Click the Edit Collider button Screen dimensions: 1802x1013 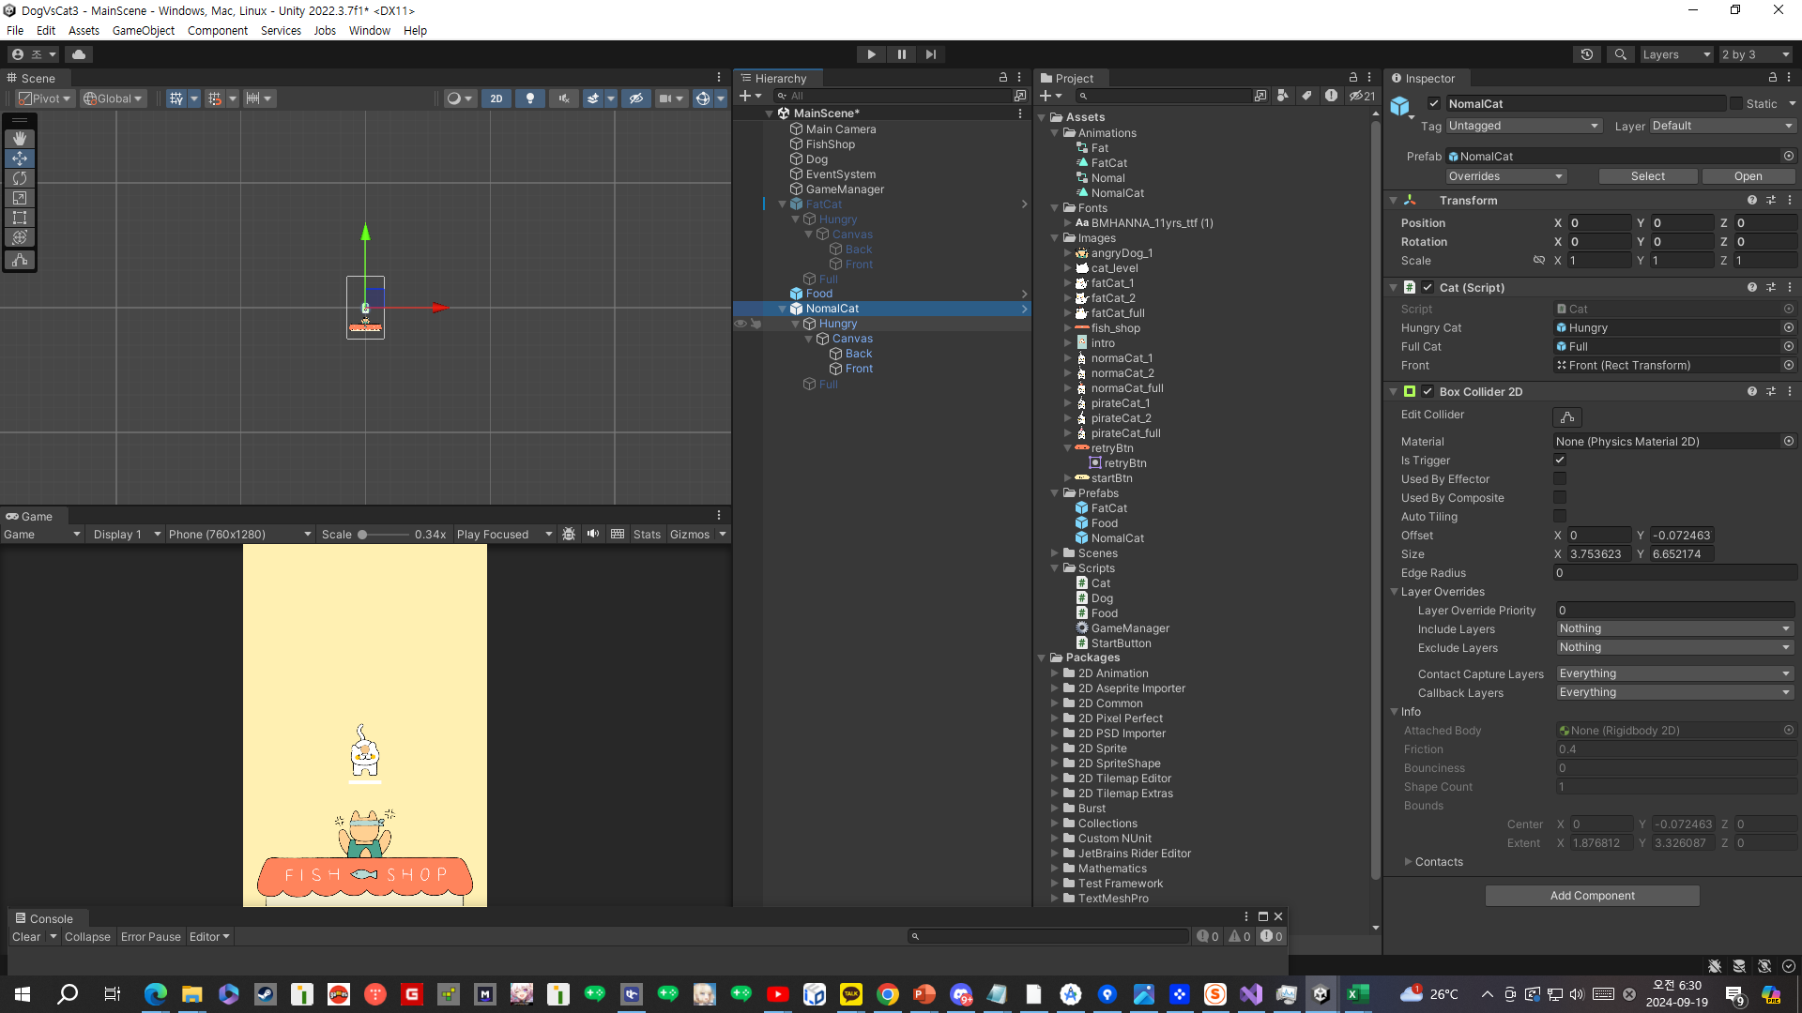1567,416
